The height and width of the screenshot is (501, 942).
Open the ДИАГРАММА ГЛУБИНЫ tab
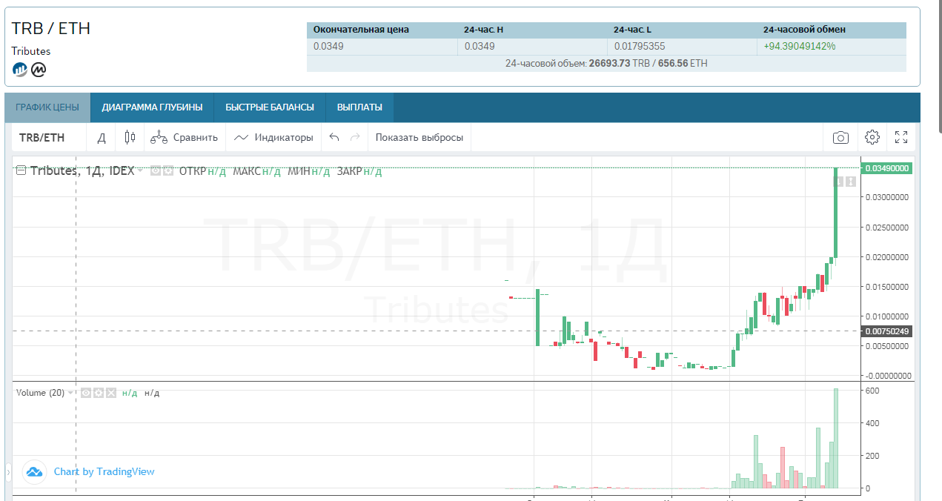(x=152, y=107)
